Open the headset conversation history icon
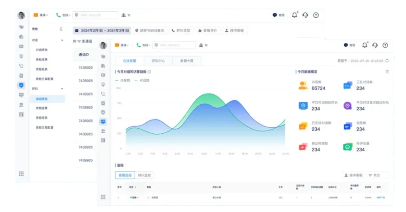406x212 pixels. tap(375, 45)
